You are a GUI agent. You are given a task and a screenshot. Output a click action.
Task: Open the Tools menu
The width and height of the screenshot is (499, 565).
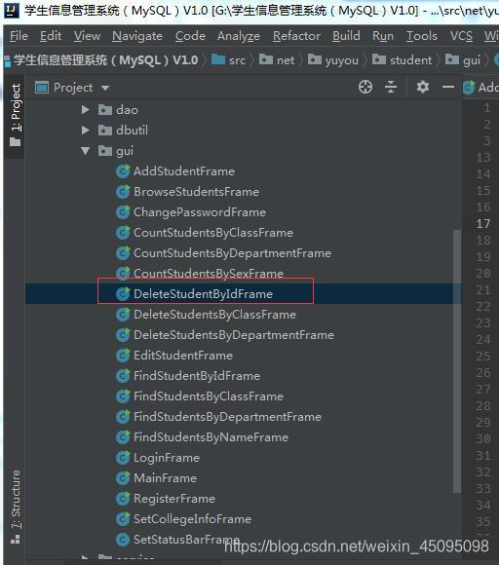(421, 36)
